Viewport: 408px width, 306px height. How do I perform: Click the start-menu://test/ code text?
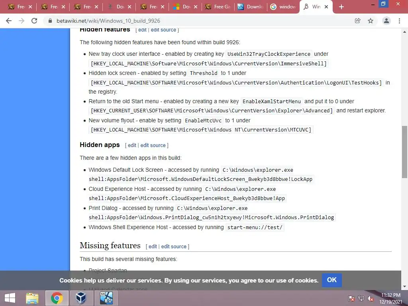click(255, 228)
